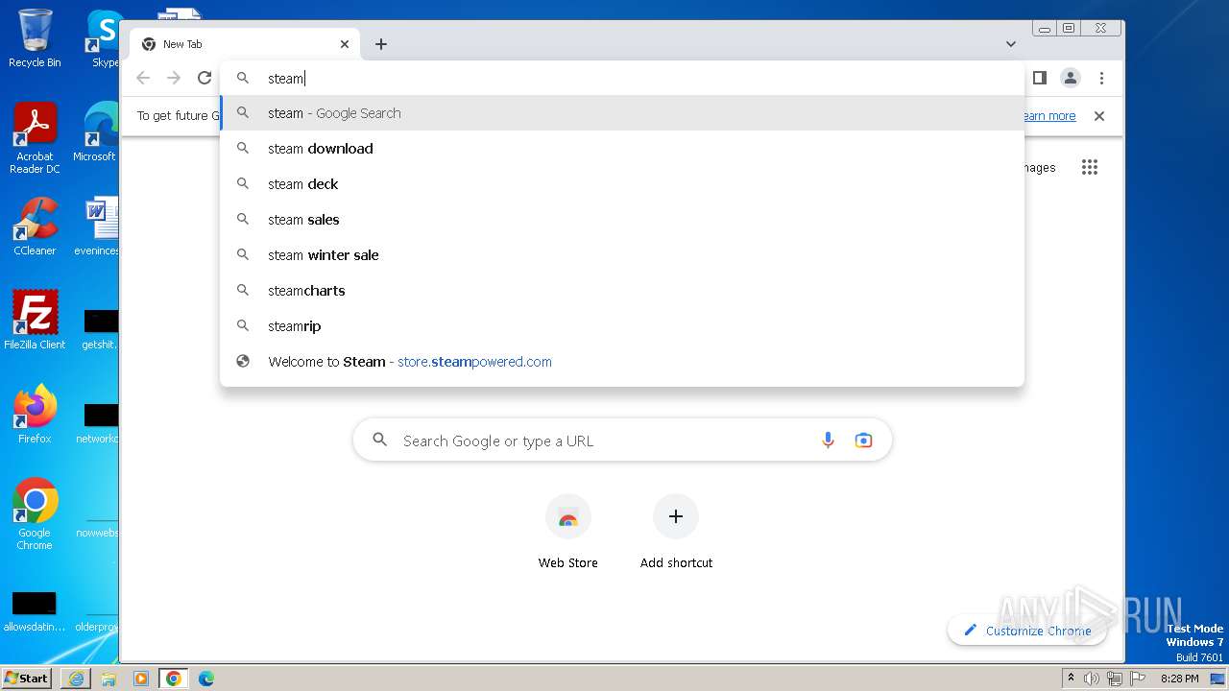Expand the tab search chevron

[x=1011, y=44]
